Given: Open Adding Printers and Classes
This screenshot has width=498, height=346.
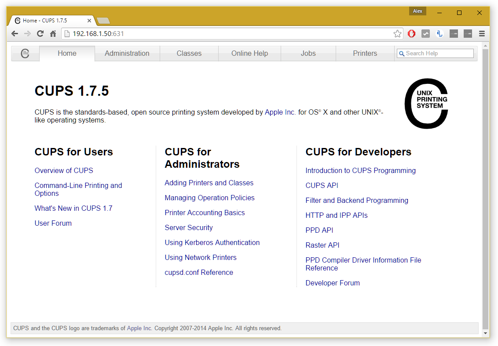Looking at the screenshot, I should pyautogui.click(x=209, y=183).
